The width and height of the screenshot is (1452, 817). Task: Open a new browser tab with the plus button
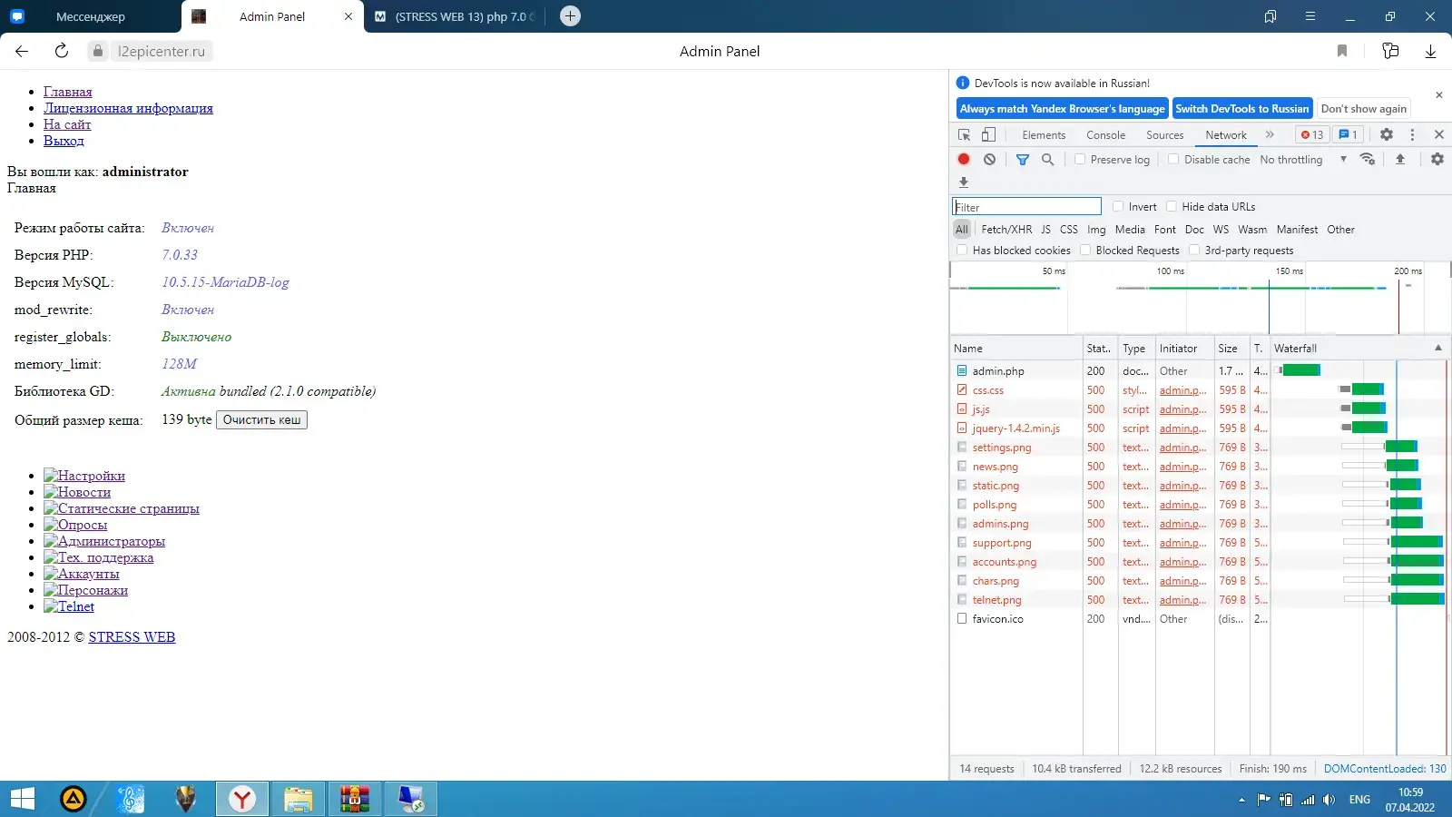[x=570, y=15]
